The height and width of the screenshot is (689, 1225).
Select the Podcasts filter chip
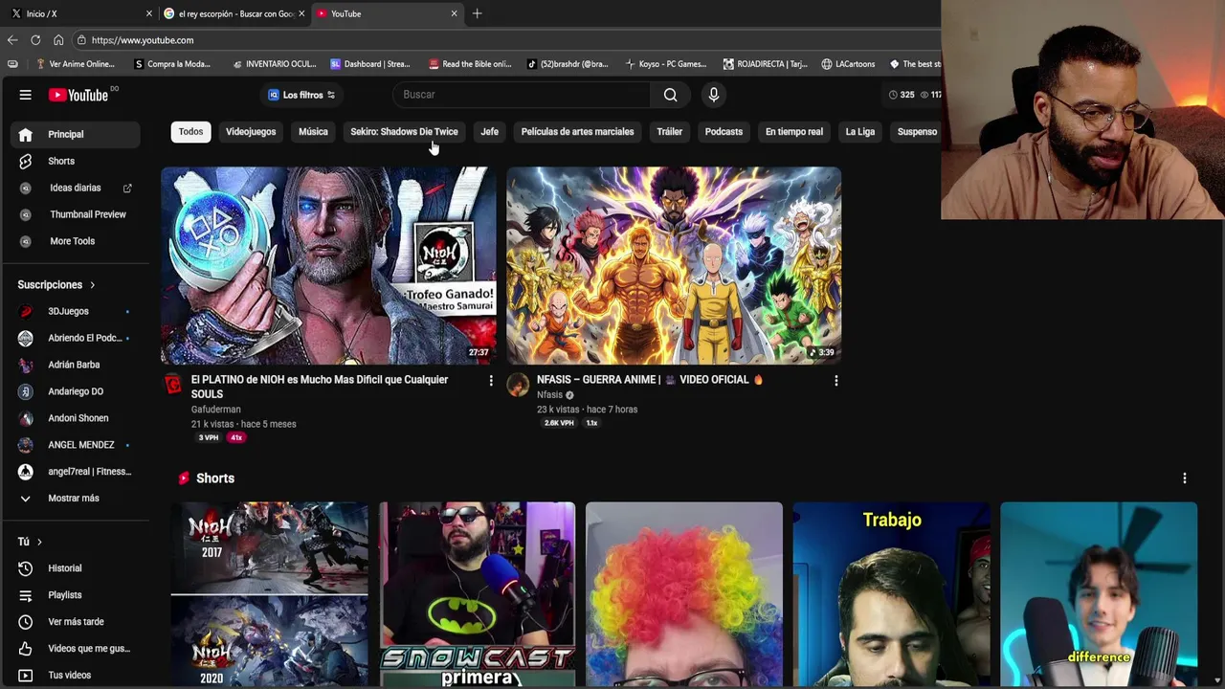click(x=724, y=132)
